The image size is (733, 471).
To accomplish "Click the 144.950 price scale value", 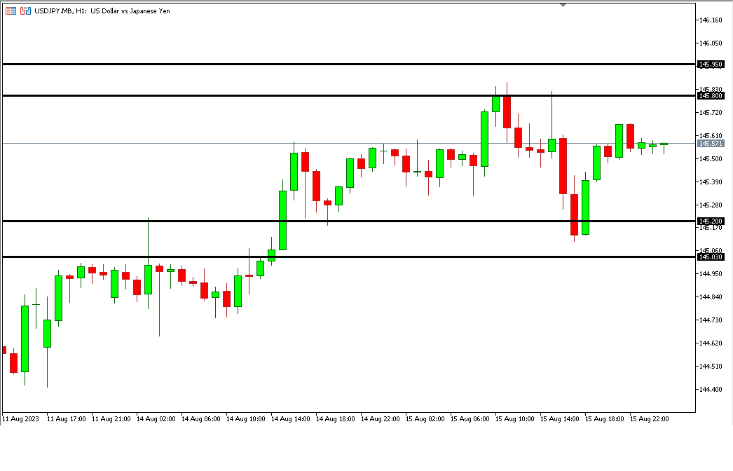I will pyautogui.click(x=711, y=273).
